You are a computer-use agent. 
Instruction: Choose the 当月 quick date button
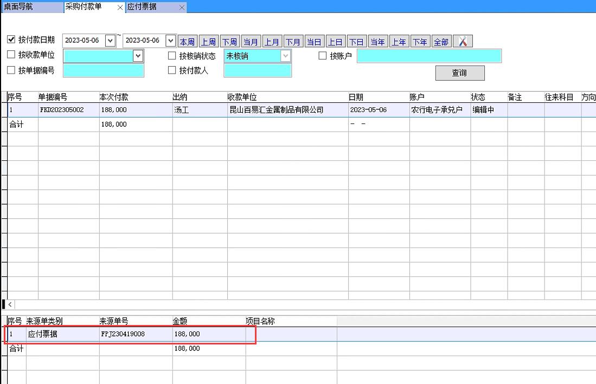point(251,42)
